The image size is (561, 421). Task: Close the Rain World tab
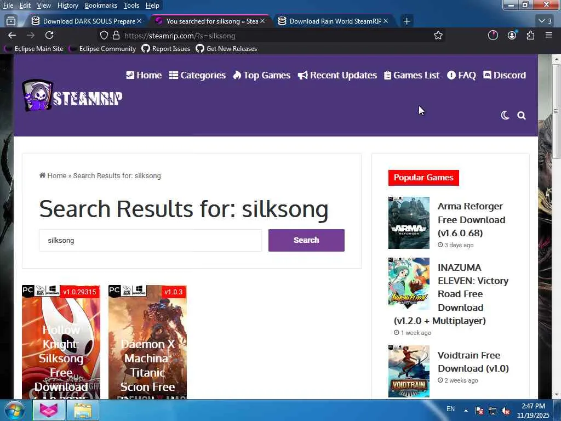[385, 21]
